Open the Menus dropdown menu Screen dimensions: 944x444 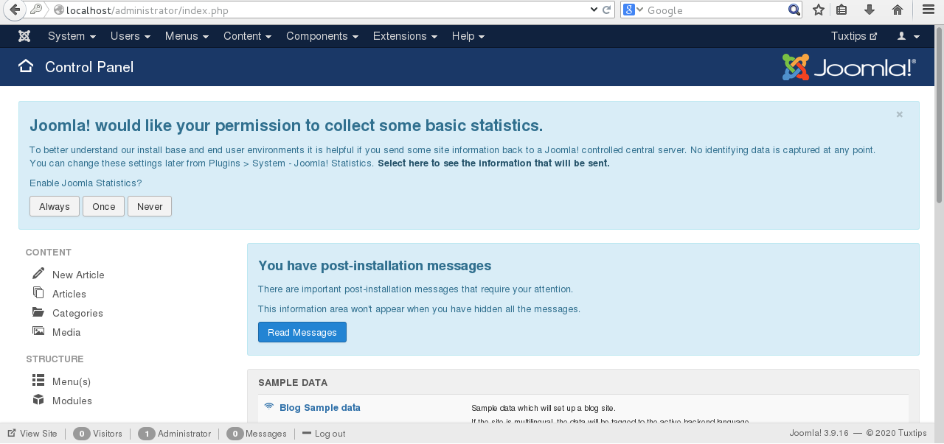pyautogui.click(x=187, y=36)
